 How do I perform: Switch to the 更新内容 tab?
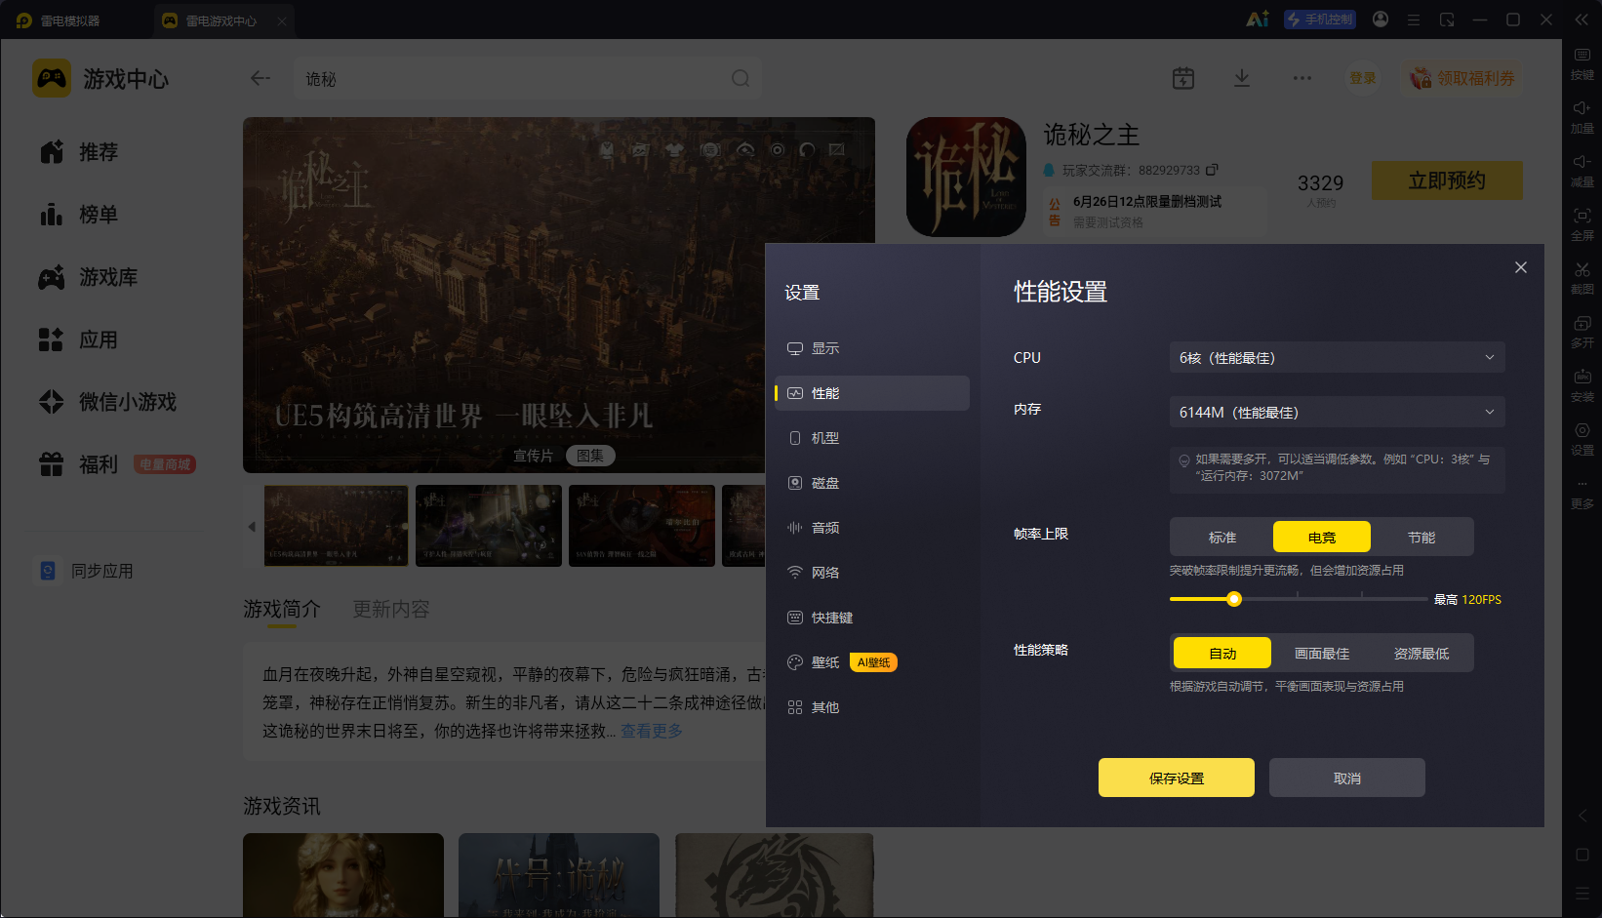(x=391, y=609)
